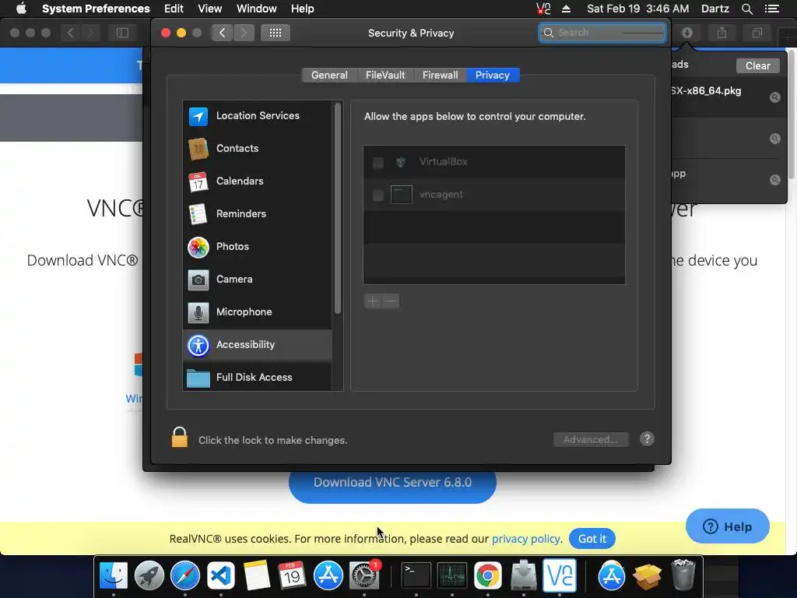Open Google Chrome from the Dock
This screenshot has width=797, height=598.
pyautogui.click(x=487, y=575)
